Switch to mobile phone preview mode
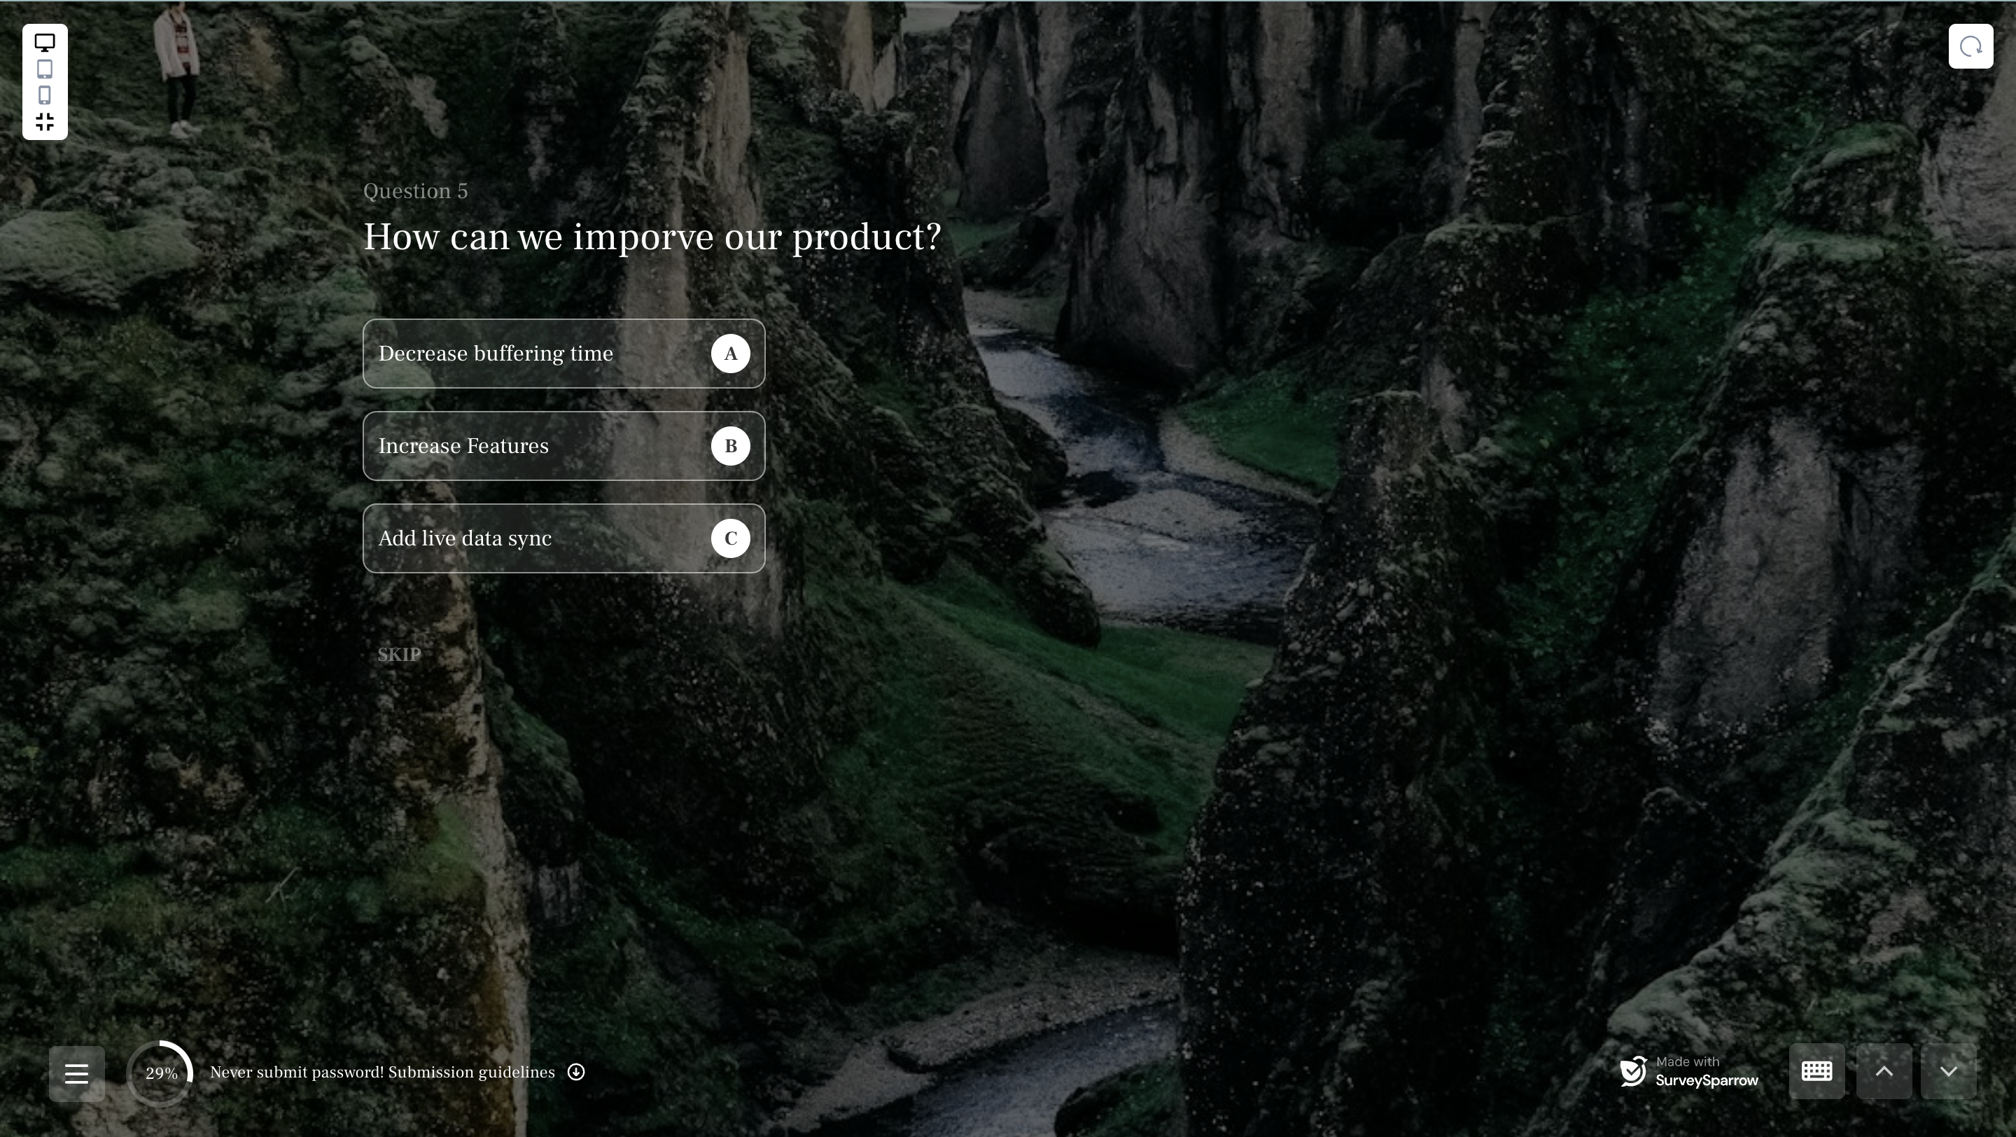 [45, 95]
